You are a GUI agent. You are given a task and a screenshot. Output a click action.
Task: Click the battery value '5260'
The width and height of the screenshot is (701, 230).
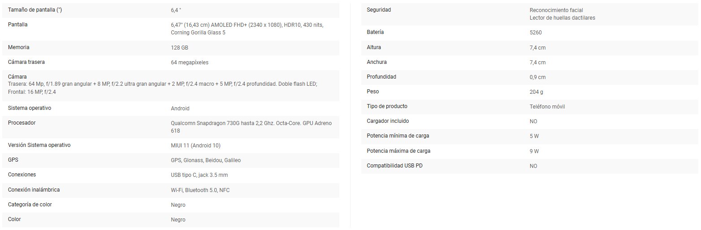click(536, 33)
